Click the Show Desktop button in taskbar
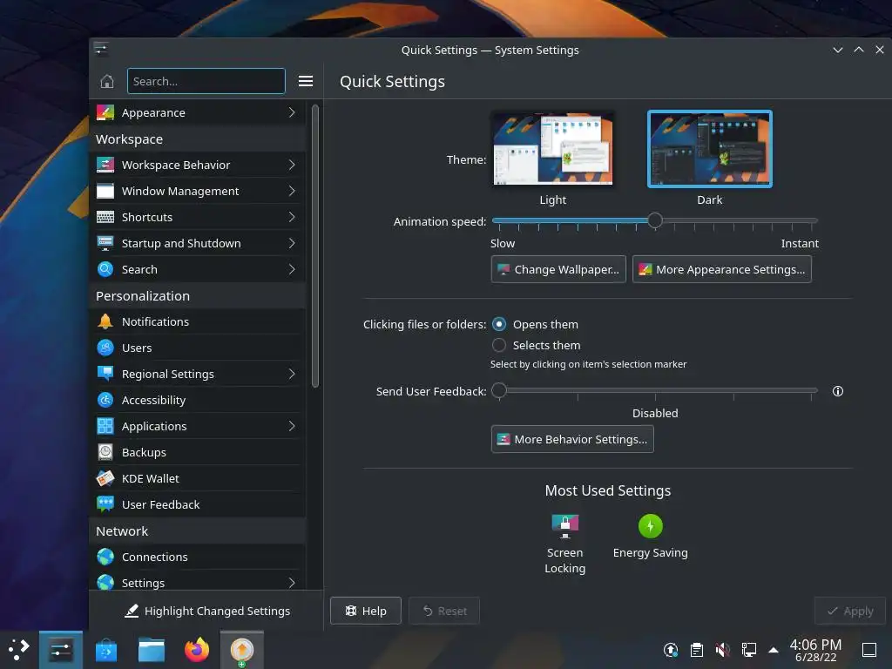This screenshot has height=669, width=892. (869, 650)
